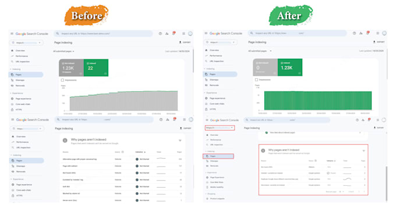This screenshot has width=396, height=212.
Task: Toggle Impressions checkbox above the green bar chart
Action: tap(256, 80)
